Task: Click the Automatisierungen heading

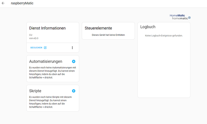Action: coord(46,61)
